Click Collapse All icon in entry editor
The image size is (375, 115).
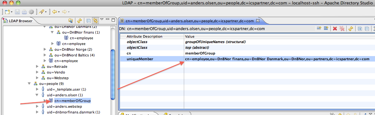pyautogui.click(x=367, y=29)
